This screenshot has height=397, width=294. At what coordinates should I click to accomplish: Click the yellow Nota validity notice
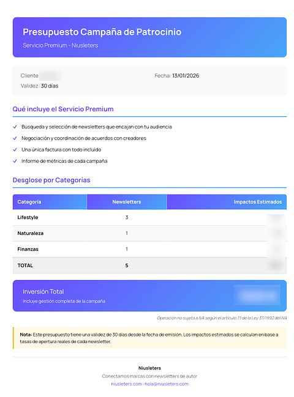pos(149,338)
